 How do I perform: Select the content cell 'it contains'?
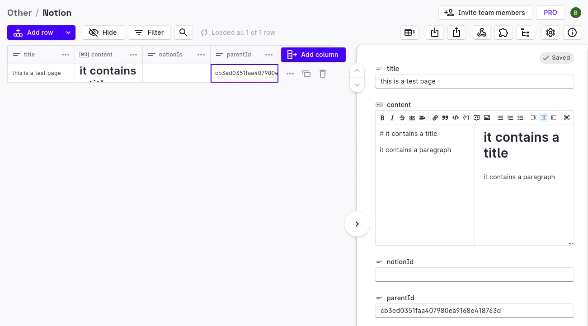coord(109,73)
